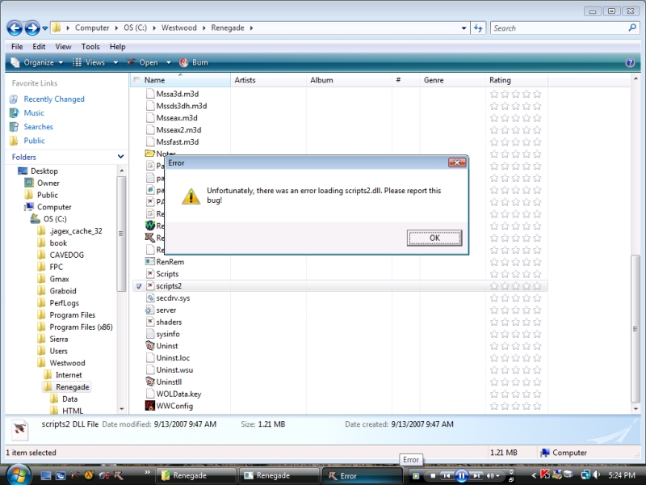
Task: Tick the select-all checkbox beside Name header
Action: tap(136, 80)
